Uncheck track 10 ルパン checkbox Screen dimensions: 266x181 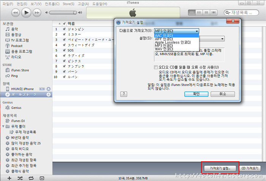tap(64, 77)
